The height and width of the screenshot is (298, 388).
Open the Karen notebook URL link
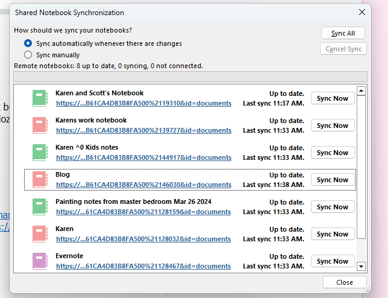coord(143,239)
